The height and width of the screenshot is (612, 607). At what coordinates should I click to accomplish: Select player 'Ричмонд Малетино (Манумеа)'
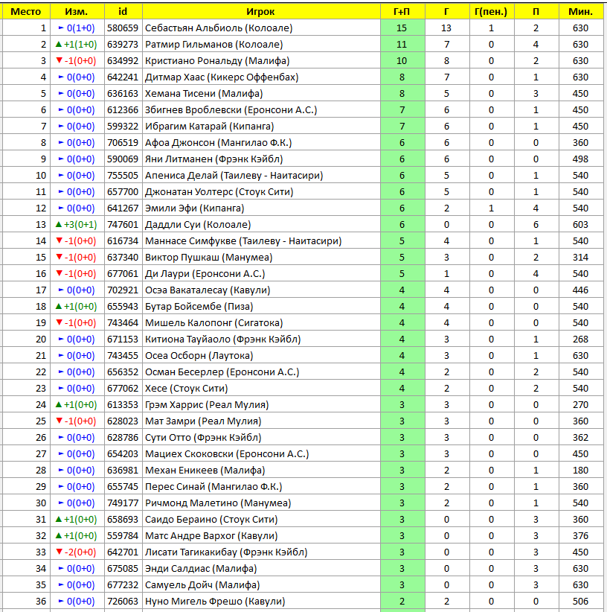pyautogui.click(x=218, y=503)
